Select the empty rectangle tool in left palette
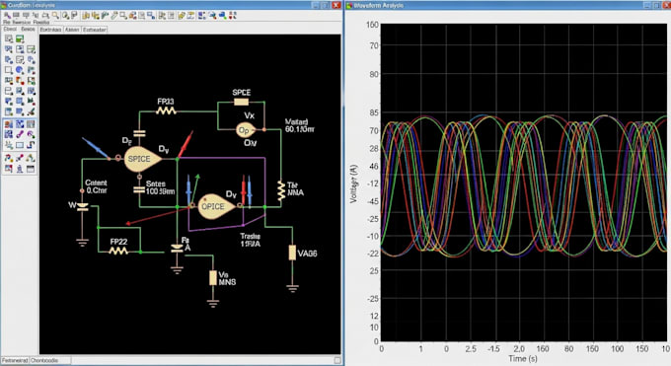Image resolution: width=671 pixels, height=366 pixels. 8,70
